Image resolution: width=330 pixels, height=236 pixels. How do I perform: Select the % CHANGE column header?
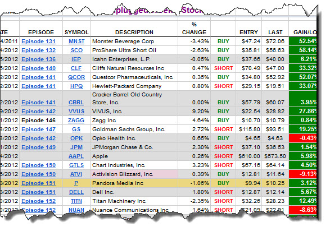tap(194, 29)
